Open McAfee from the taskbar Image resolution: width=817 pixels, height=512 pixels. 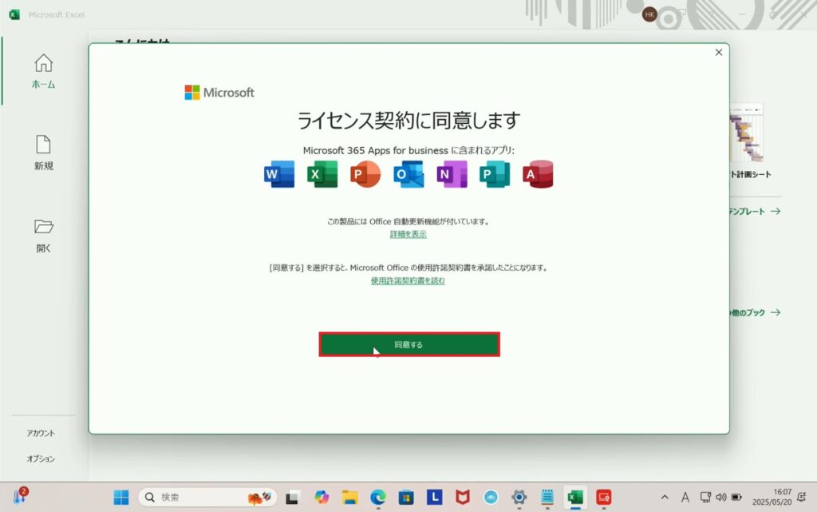(x=462, y=498)
